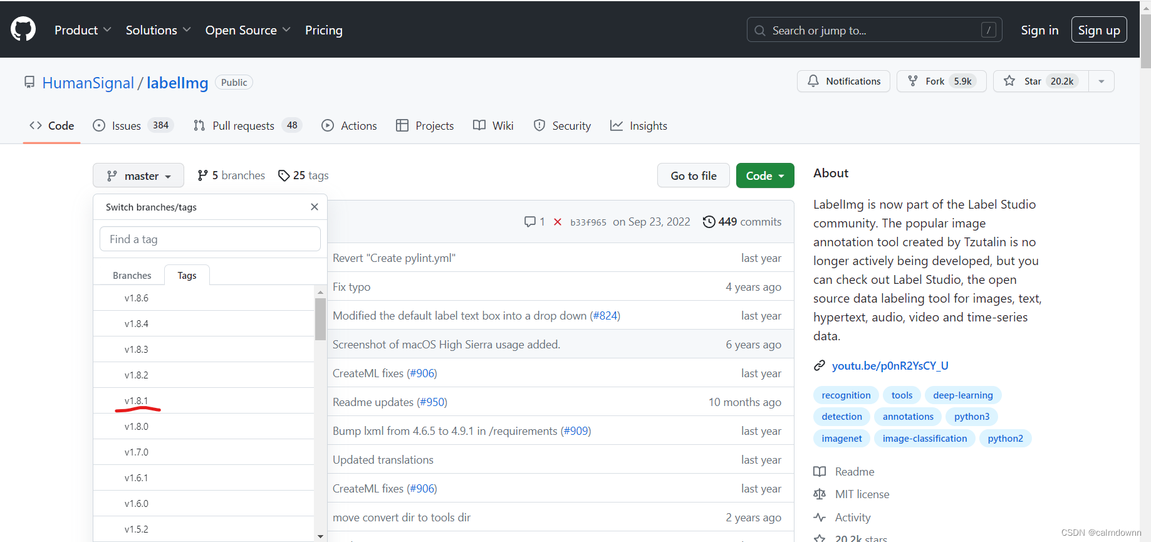Click the branch icon beside 5 branches
1151x542 pixels.
coord(202,175)
